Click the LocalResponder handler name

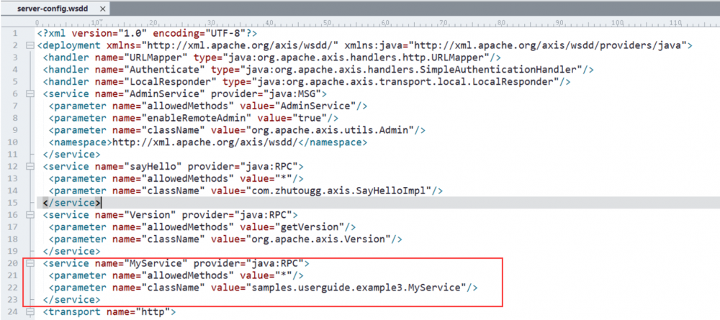173,82
